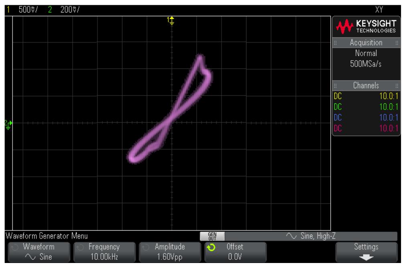Click the grip dots left of Acquisition
The image size is (405, 265).
335,43
